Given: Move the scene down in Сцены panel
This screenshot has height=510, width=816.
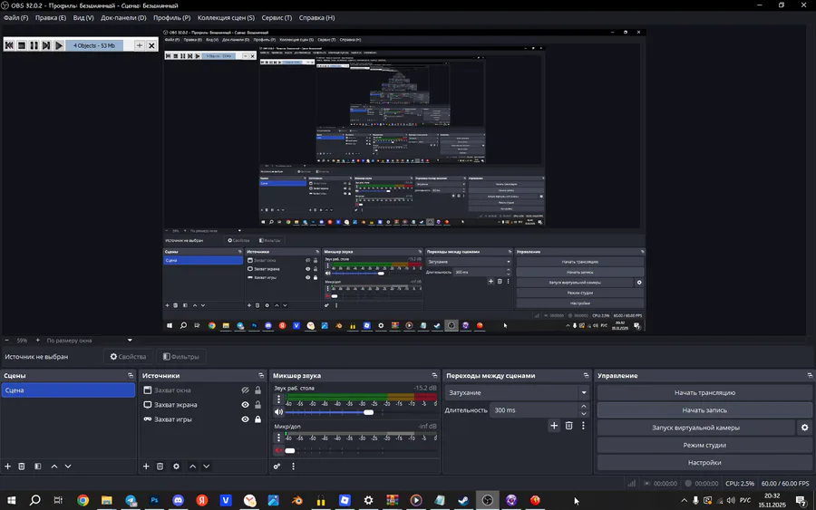Looking at the screenshot, I should coord(68,467).
